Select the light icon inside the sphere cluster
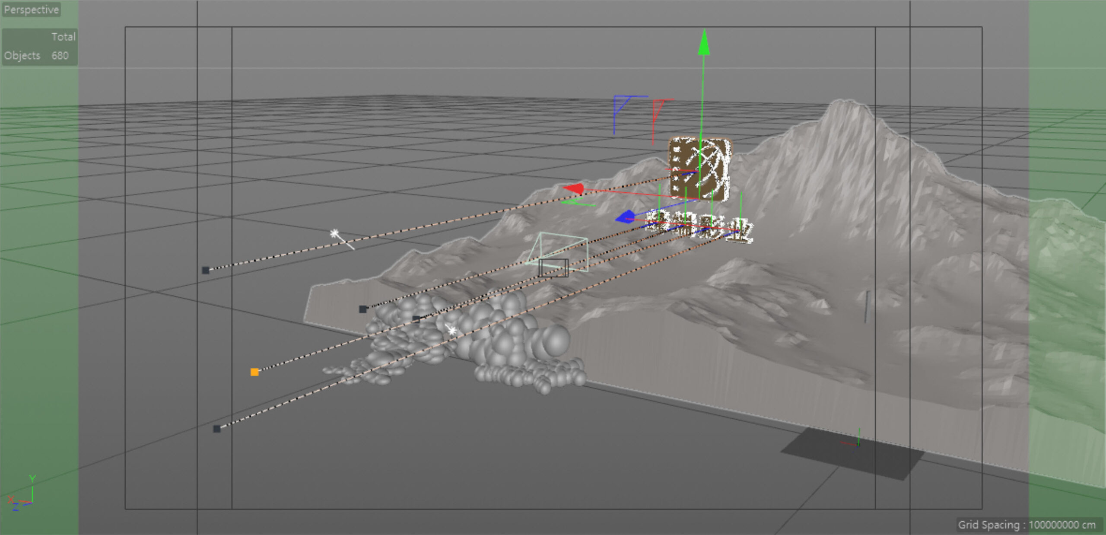Viewport: 1106px width, 535px height. pos(451,331)
